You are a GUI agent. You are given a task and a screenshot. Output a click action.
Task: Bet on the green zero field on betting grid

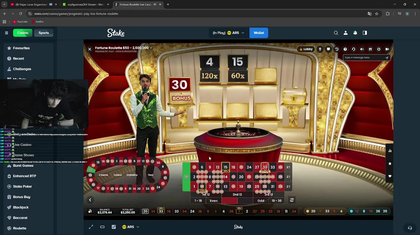186,177
